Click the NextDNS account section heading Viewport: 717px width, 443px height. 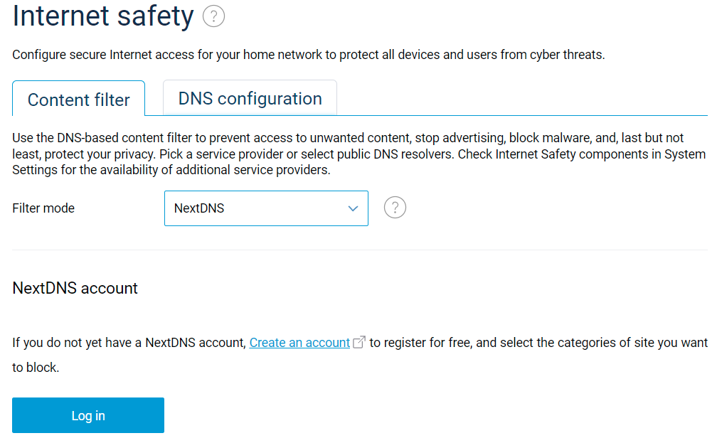click(75, 288)
